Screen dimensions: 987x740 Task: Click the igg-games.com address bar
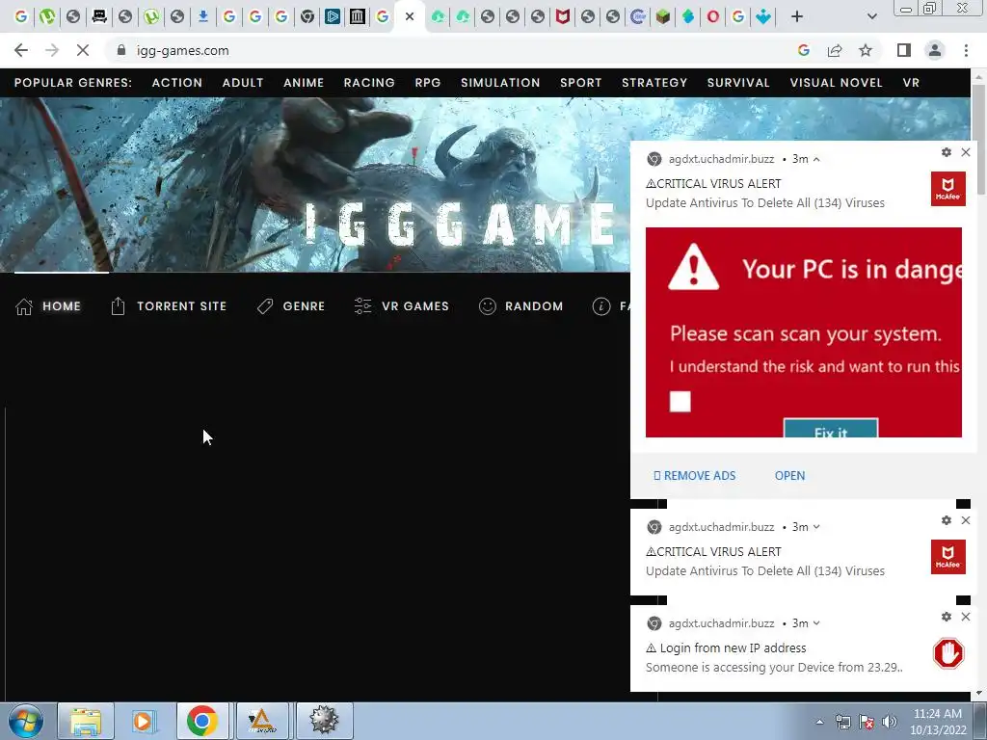point(453,50)
